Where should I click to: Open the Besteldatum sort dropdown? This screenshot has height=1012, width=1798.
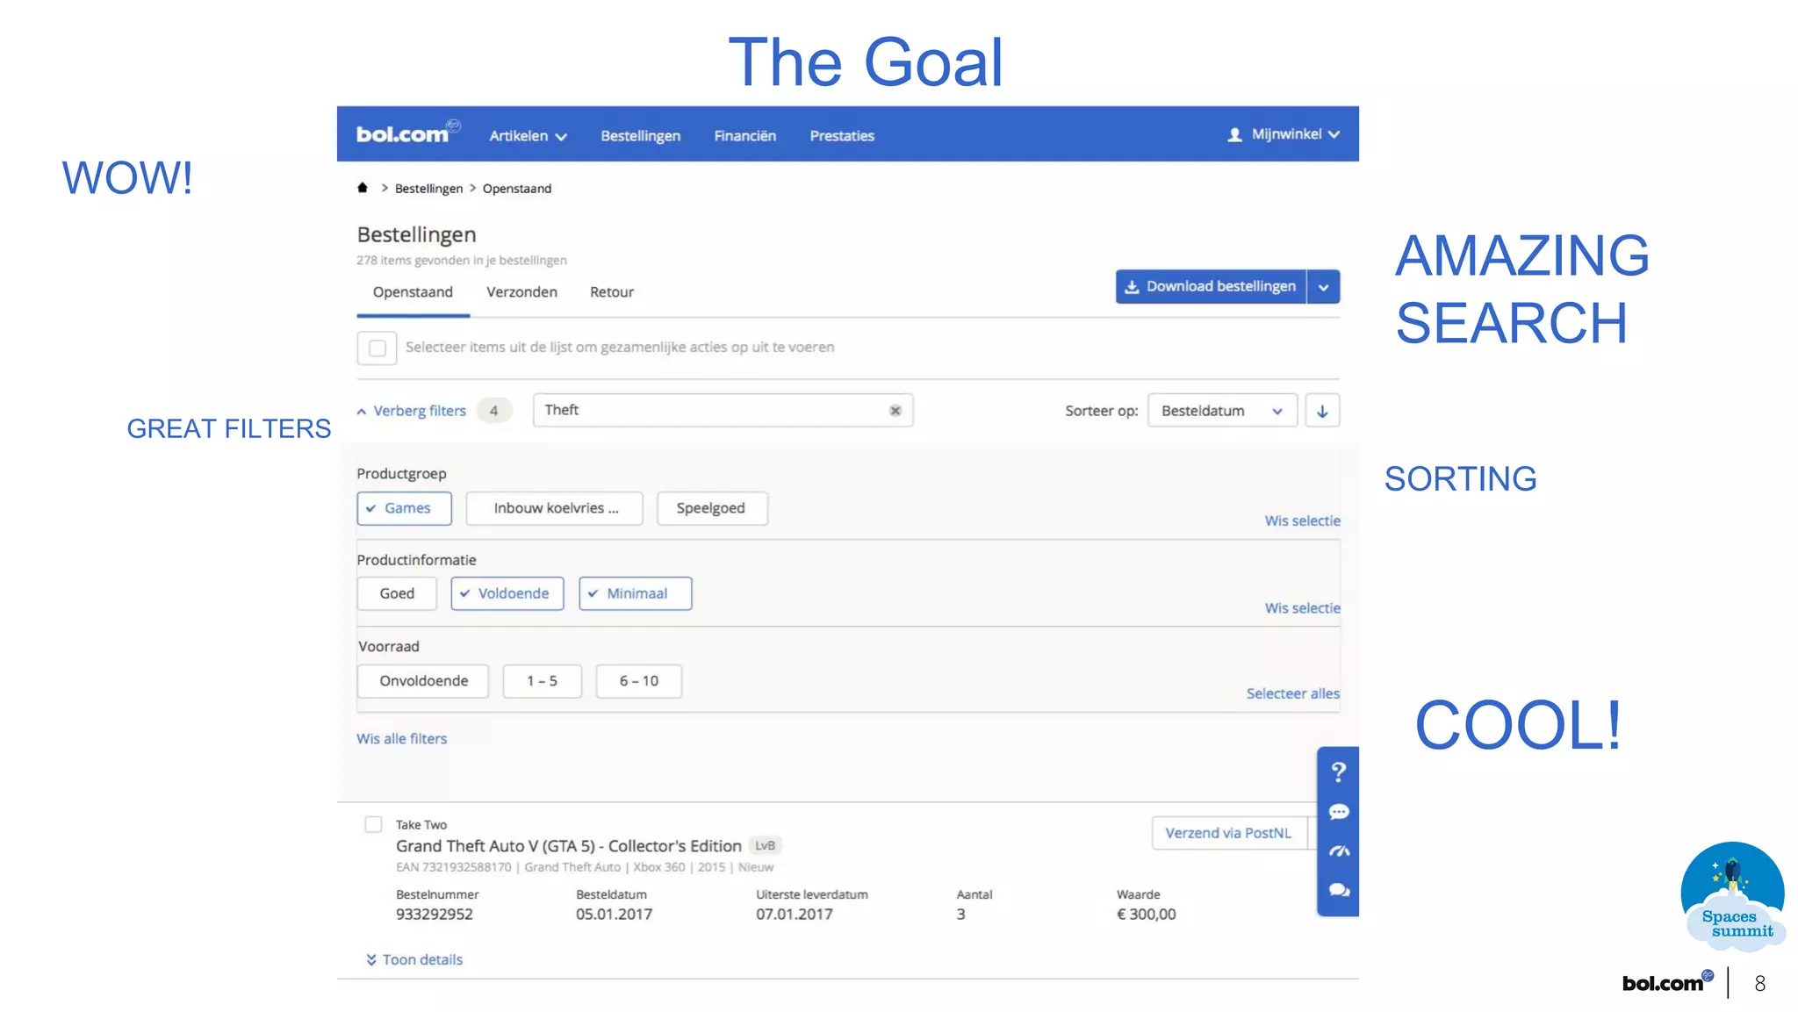point(1222,411)
